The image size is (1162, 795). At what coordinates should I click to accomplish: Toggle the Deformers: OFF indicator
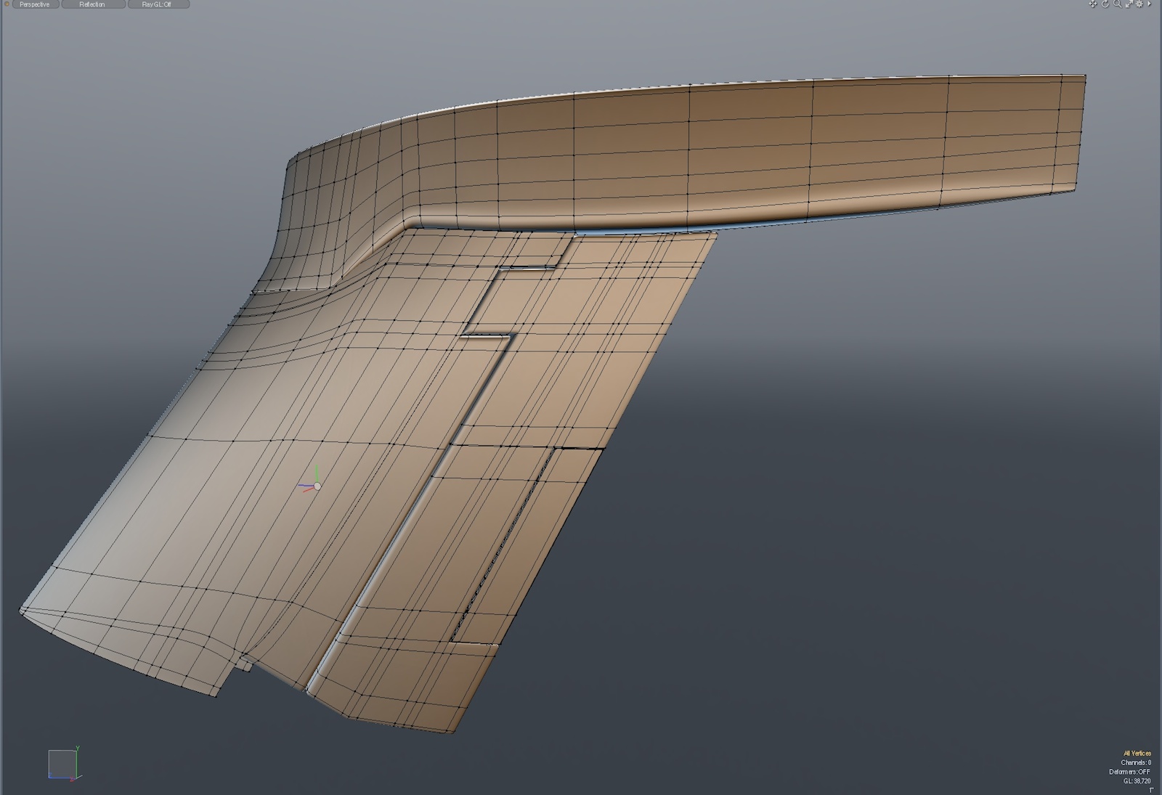1129,772
